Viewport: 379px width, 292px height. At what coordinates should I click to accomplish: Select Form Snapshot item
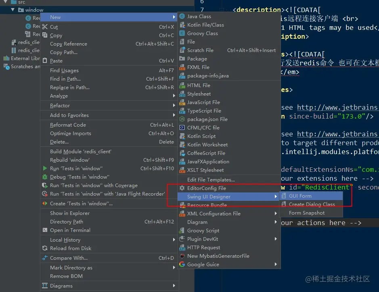[311, 213]
